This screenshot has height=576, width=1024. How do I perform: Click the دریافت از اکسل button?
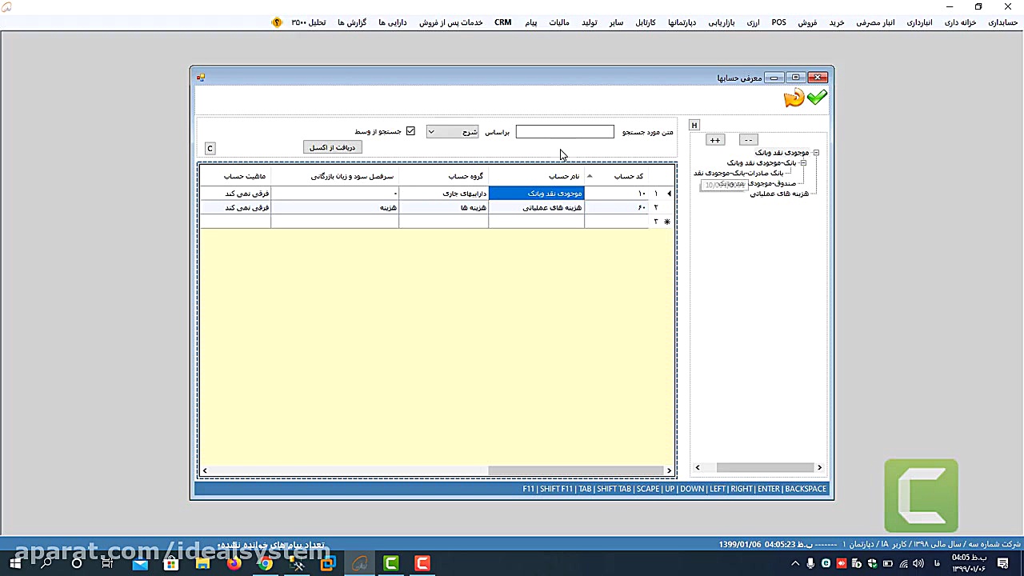pyautogui.click(x=332, y=148)
